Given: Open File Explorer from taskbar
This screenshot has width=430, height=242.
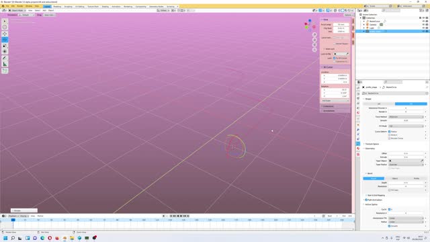Looking at the screenshot, I should click(x=72, y=238).
